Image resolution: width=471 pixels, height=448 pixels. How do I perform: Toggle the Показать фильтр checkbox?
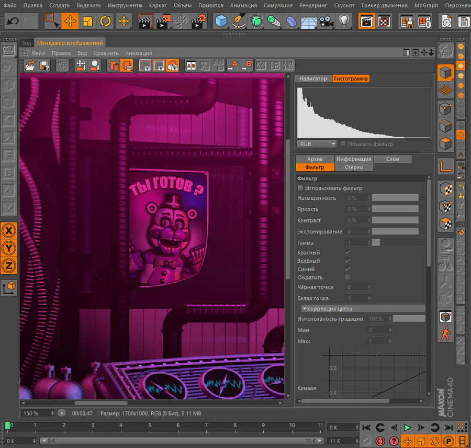(x=343, y=143)
